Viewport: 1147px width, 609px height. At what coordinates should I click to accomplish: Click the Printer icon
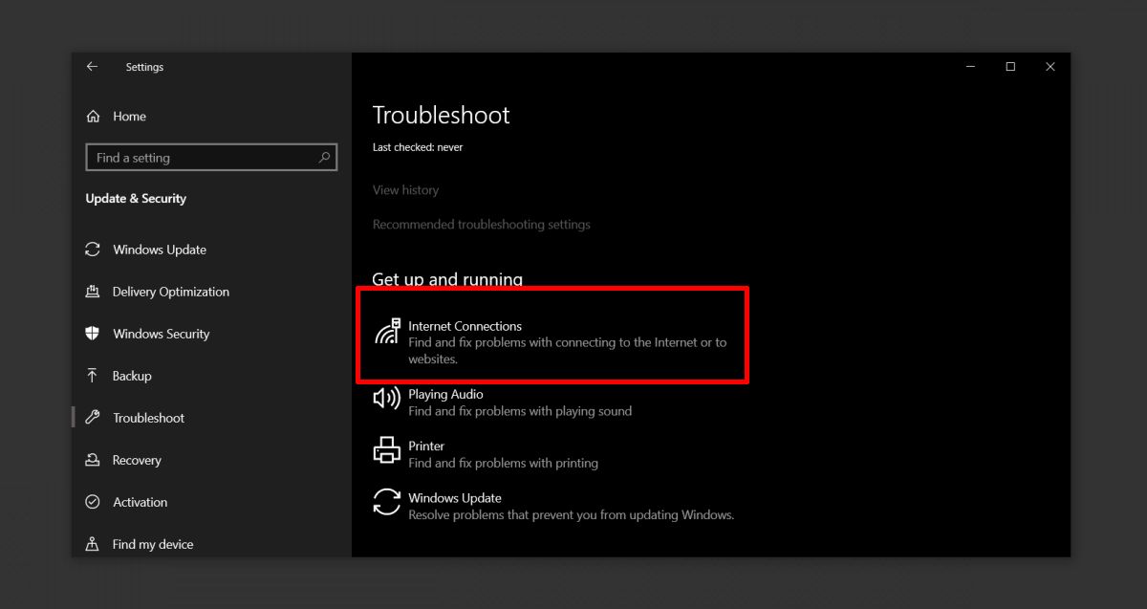(386, 449)
